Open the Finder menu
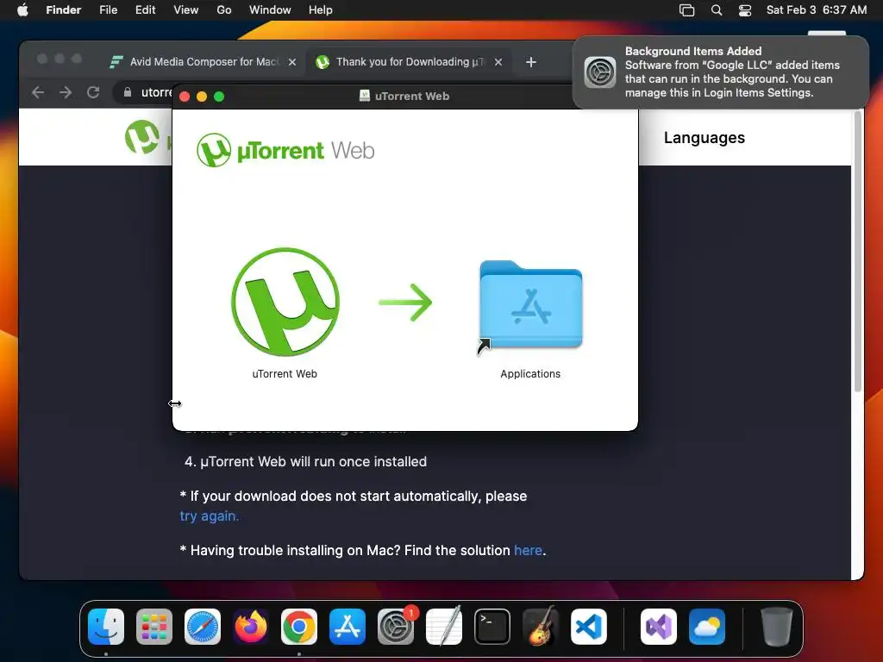This screenshot has width=883, height=662. [x=64, y=9]
